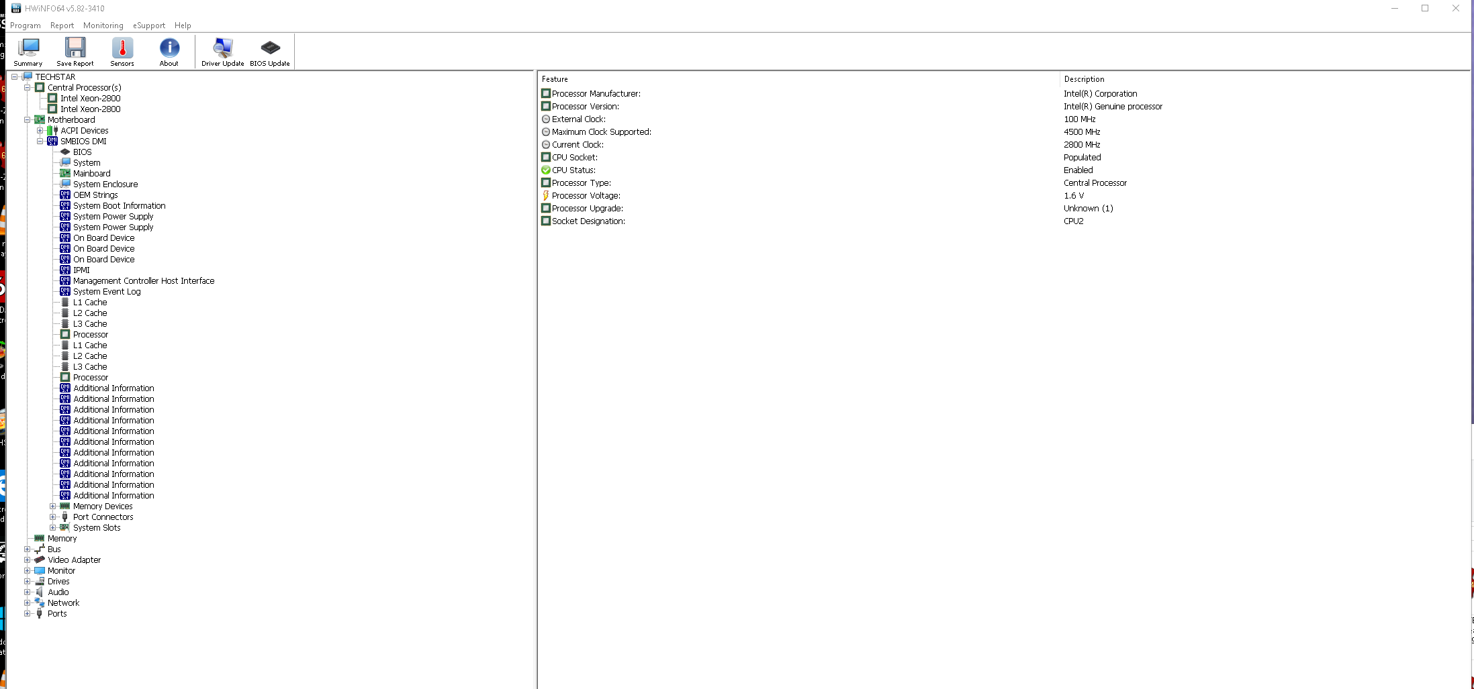Viewport: 1474px width, 689px height.
Task: Collapse the Central Processor(s) branch
Action: [x=27, y=87]
